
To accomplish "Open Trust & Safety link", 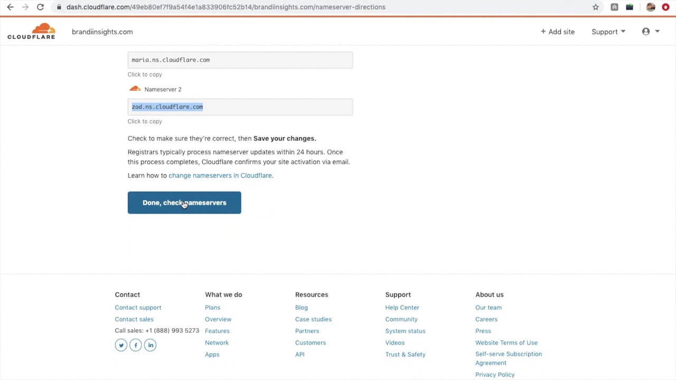I will coord(405,354).
